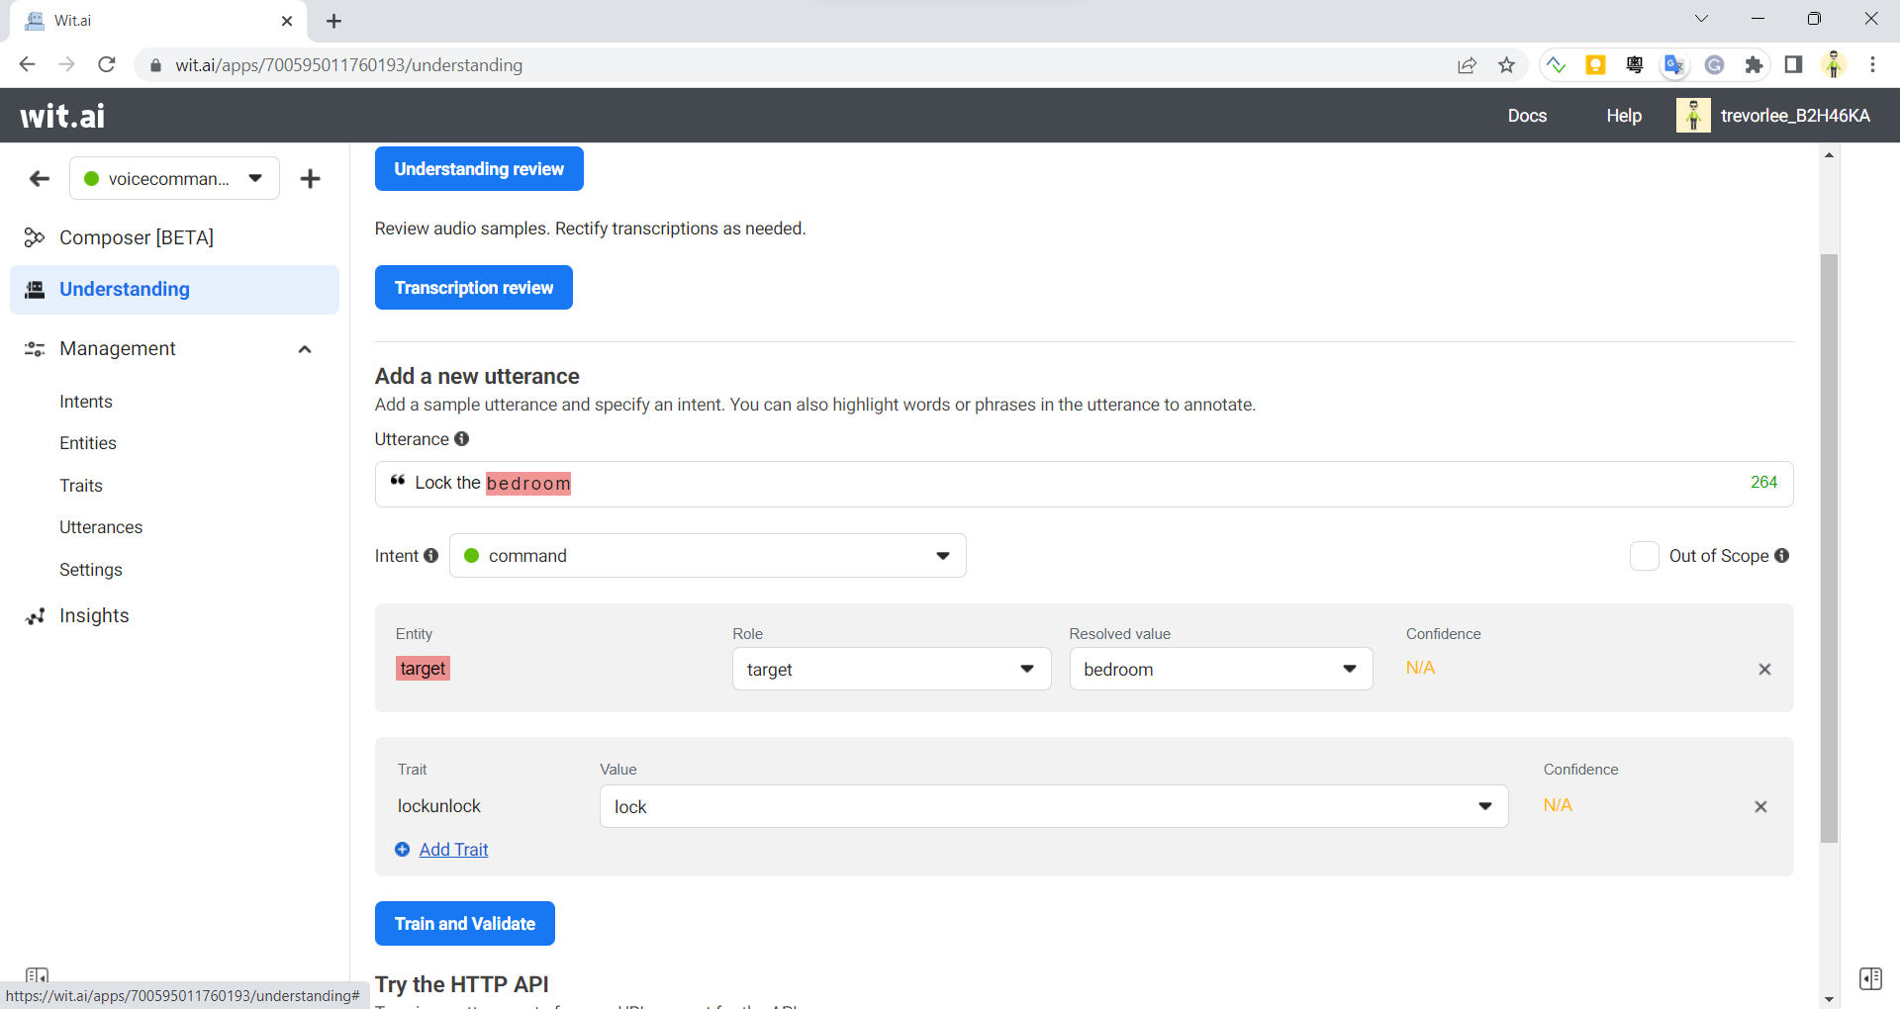
Task: Open Settings page in sidebar
Action: coord(91,570)
